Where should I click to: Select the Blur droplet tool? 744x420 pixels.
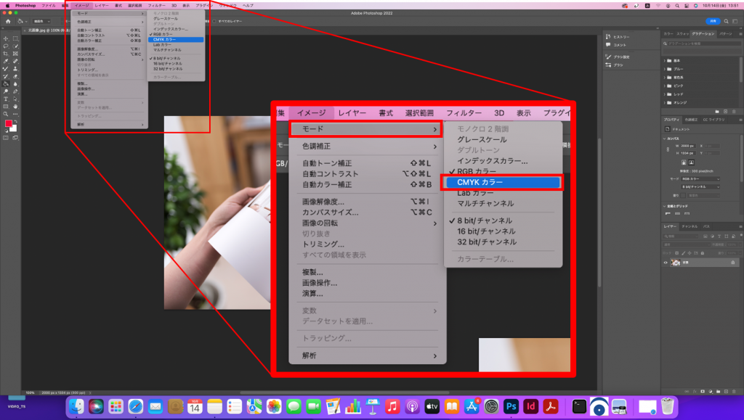[x=15, y=84]
